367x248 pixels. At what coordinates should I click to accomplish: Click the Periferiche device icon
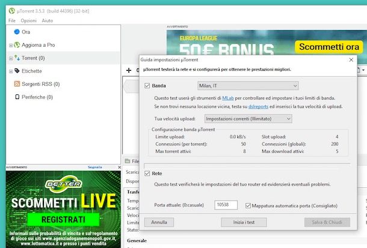[x=17, y=97]
